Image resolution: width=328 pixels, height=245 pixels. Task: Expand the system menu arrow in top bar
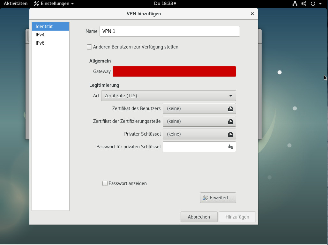[320, 4]
